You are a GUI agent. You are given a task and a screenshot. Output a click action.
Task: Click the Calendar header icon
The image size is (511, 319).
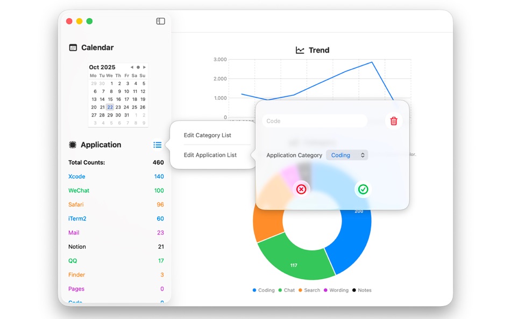click(x=73, y=47)
